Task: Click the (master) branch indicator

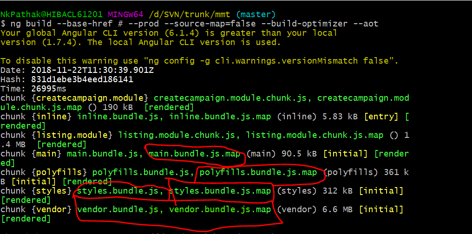Action: pos(256,14)
